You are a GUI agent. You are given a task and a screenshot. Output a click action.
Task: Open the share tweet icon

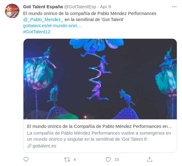[149, 160]
